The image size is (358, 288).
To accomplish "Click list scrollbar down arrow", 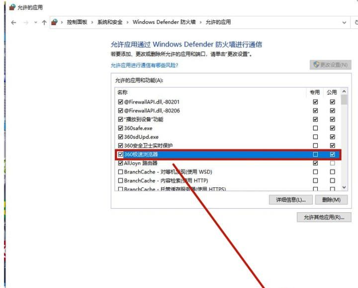I will (x=344, y=187).
